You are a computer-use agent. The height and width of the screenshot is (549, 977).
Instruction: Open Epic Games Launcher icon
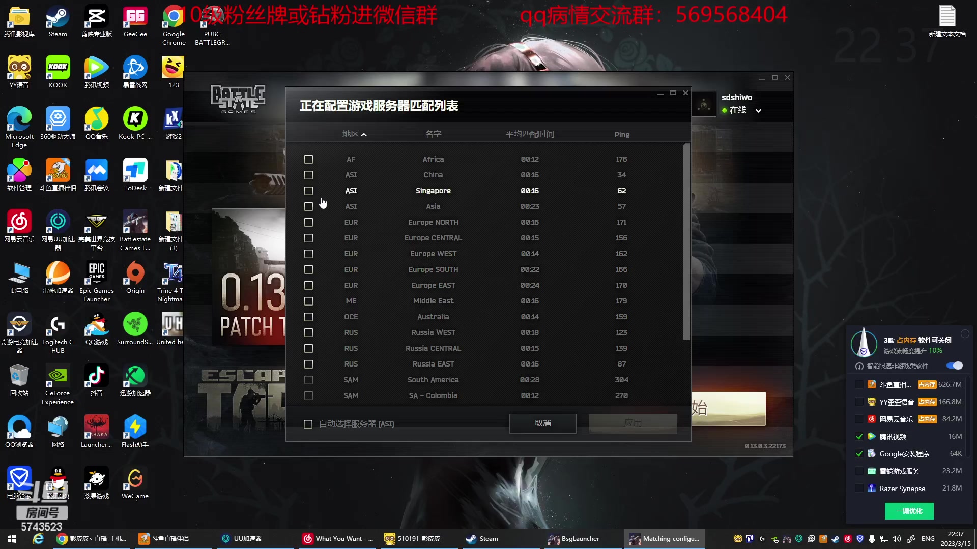click(97, 282)
